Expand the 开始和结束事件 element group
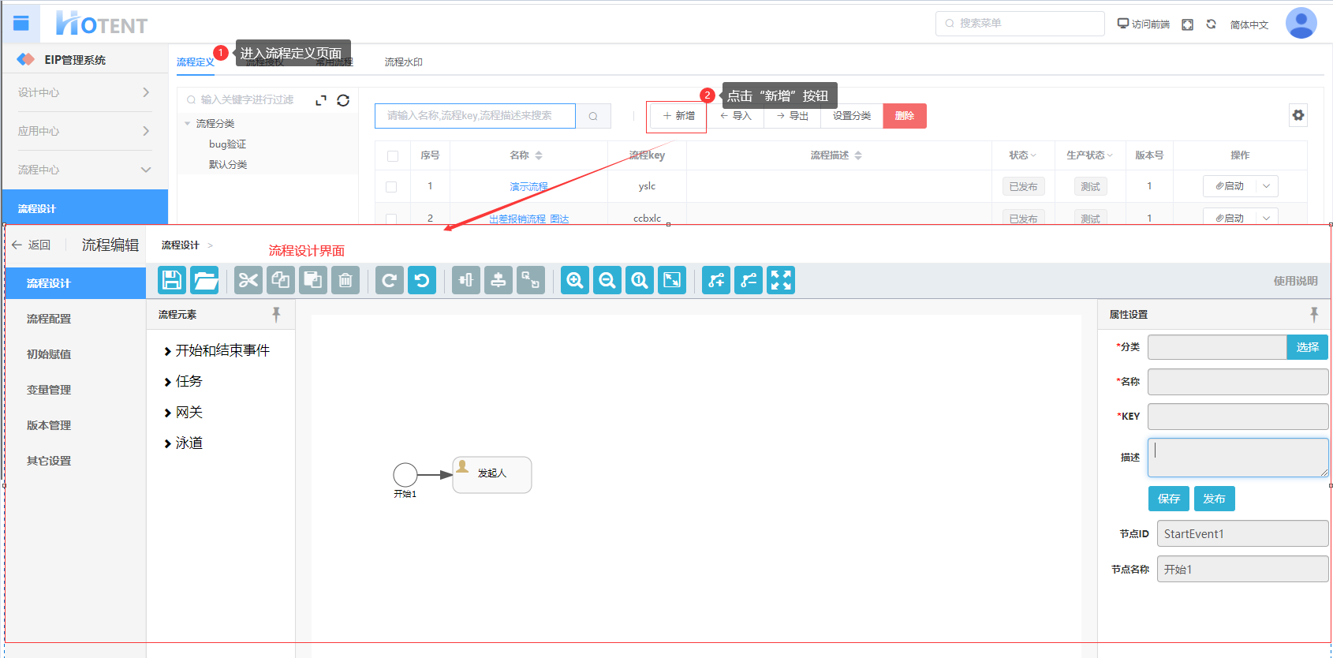Screen dimensions: 1333x658 [x=216, y=350]
